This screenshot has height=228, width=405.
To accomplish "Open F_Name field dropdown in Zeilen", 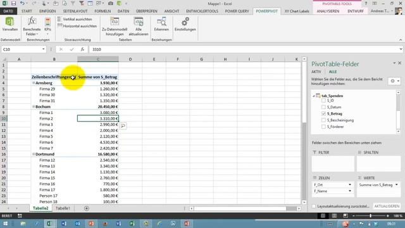I will [350, 191].
